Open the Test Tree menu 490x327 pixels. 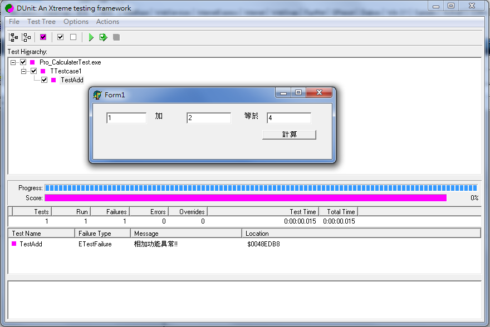pos(41,22)
